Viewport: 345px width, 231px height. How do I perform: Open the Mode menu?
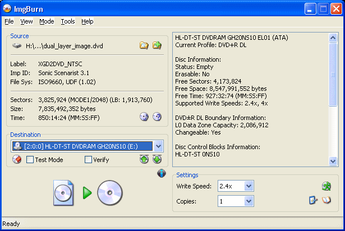click(x=47, y=21)
